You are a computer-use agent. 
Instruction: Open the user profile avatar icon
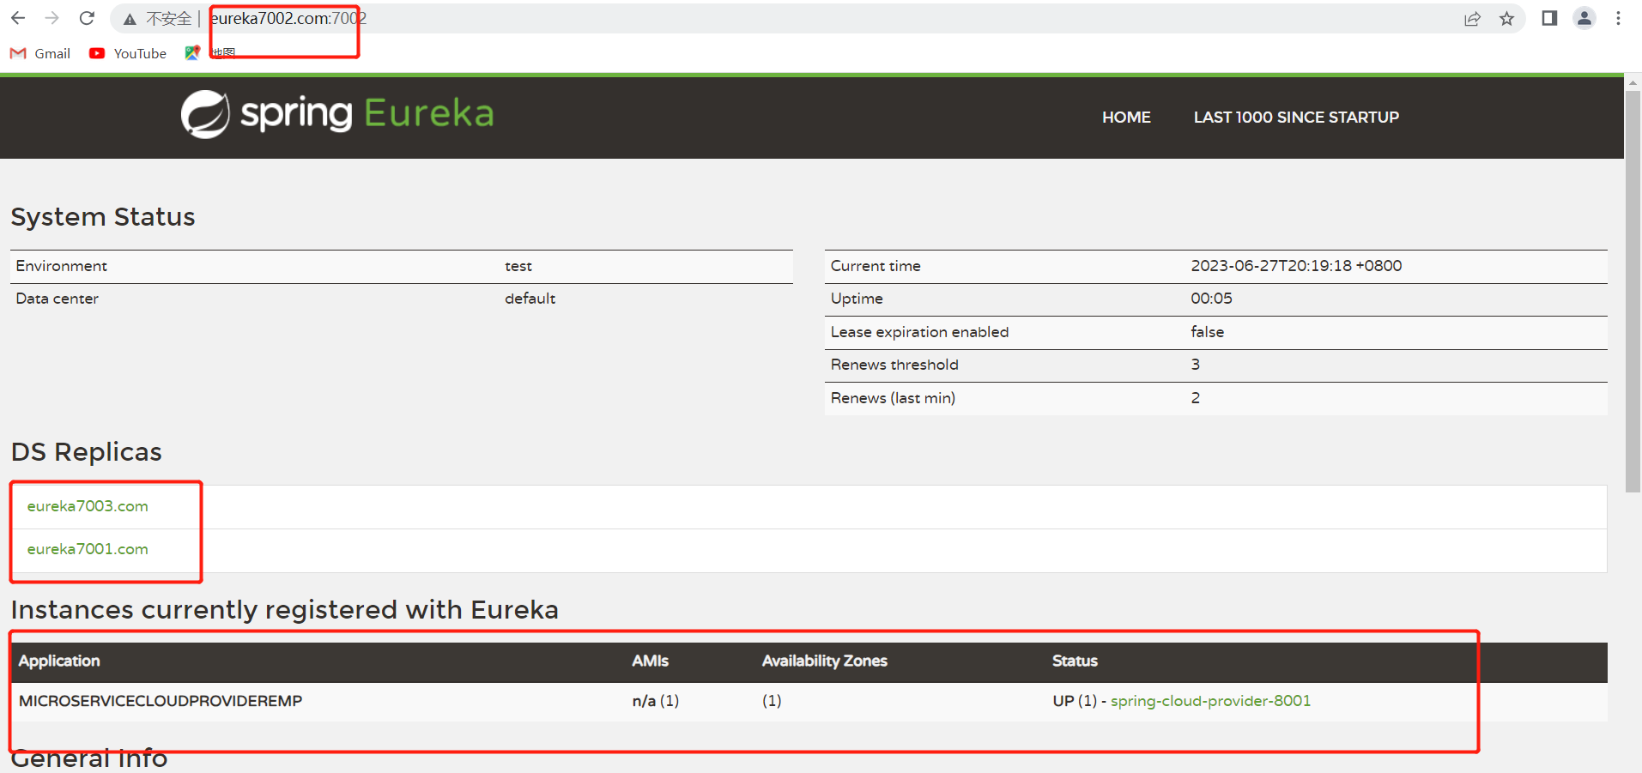[1584, 18]
